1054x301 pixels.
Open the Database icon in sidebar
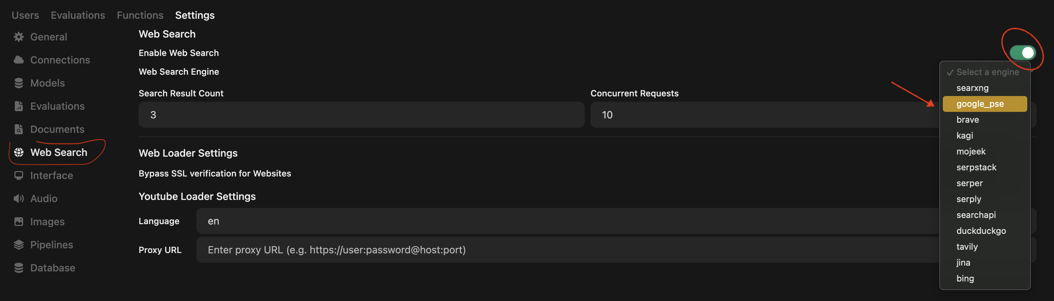coord(19,268)
